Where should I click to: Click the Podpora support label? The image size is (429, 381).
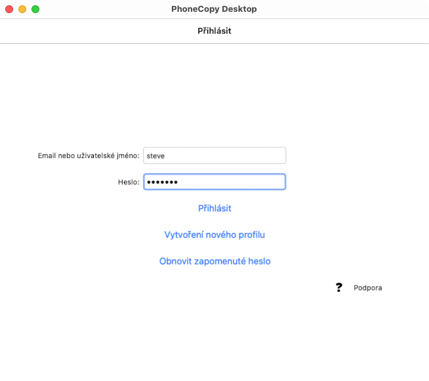click(367, 288)
